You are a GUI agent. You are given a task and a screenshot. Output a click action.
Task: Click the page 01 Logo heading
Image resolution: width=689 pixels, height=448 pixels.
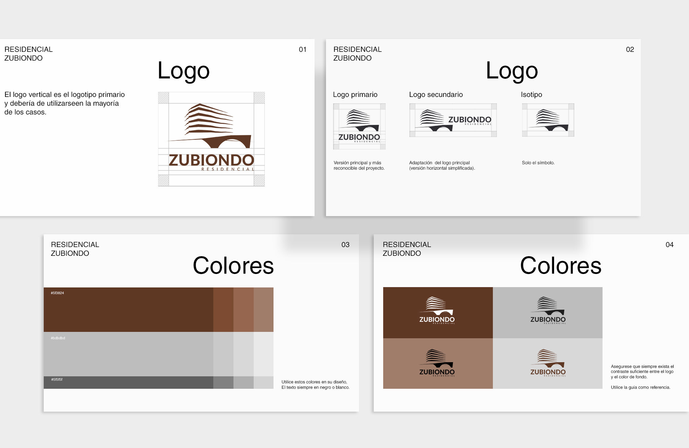point(184,71)
